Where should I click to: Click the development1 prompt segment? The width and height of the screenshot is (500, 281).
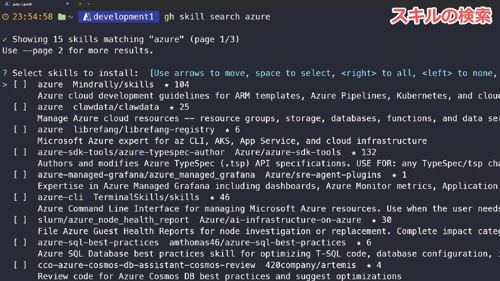[118, 17]
